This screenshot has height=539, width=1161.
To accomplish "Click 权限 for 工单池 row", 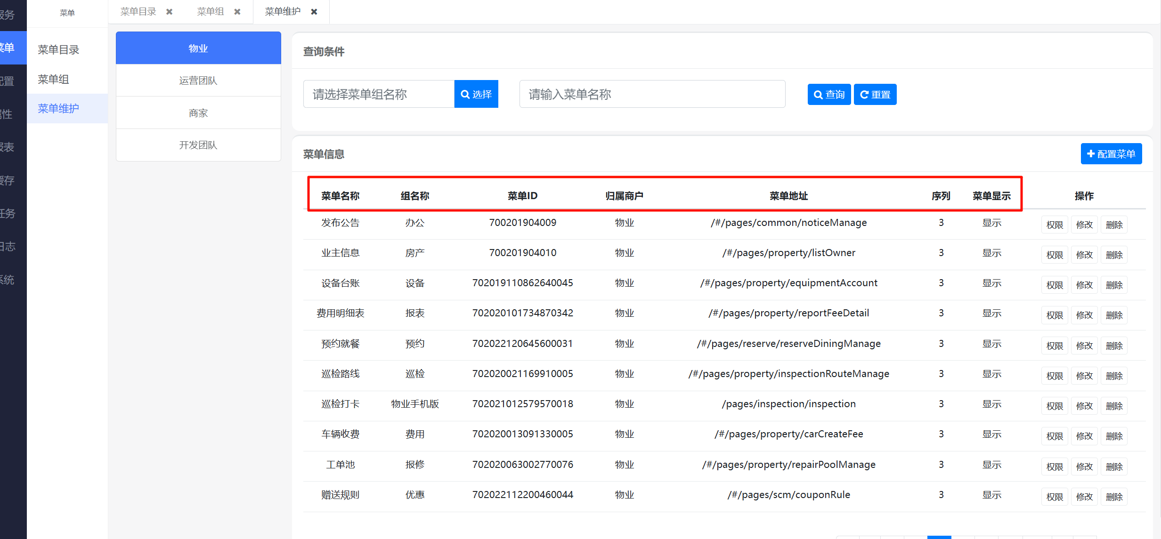I will click(x=1055, y=467).
